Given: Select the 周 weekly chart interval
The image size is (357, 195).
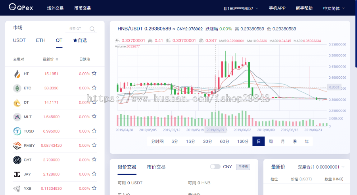Looking at the screenshot, I should [271, 142].
